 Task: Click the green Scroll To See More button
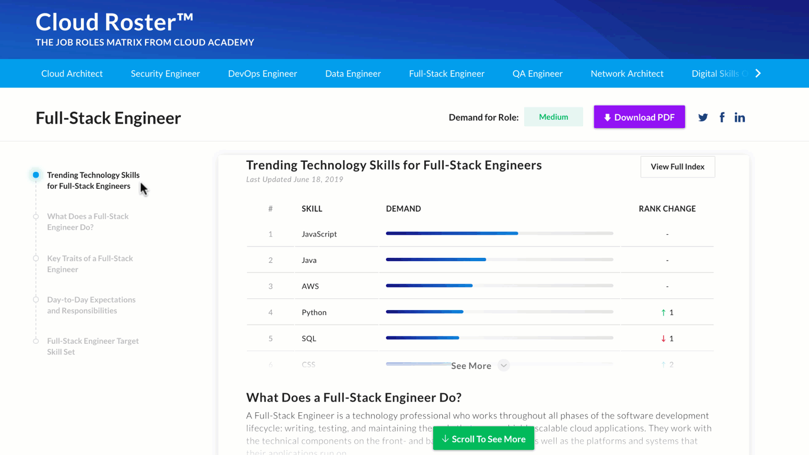484,439
